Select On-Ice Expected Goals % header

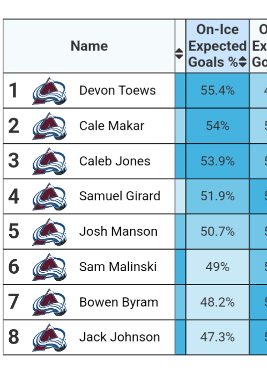(x=217, y=46)
